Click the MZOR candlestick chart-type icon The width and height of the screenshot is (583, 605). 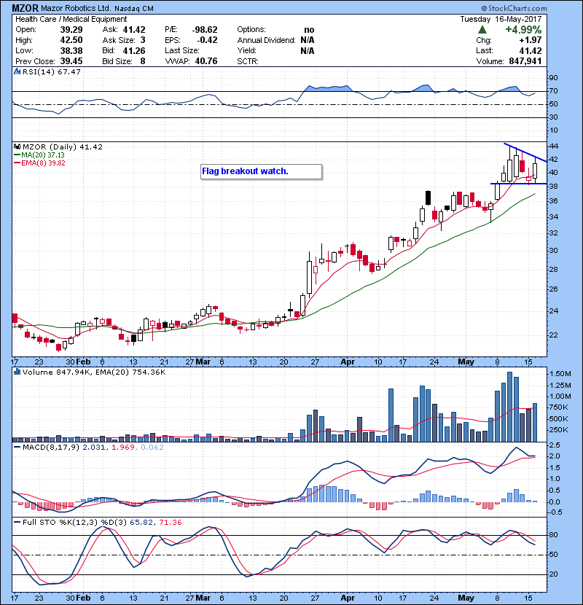coord(17,147)
